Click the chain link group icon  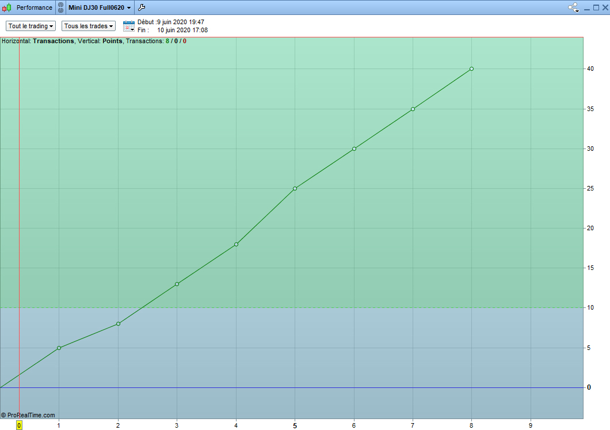(x=60, y=7)
